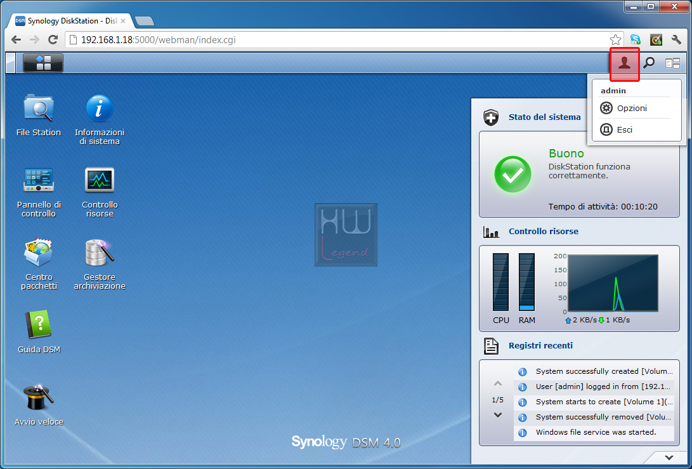This screenshot has height=469, width=692.
Task: Open Registri recenti widget title
Action: (x=540, y=345)
